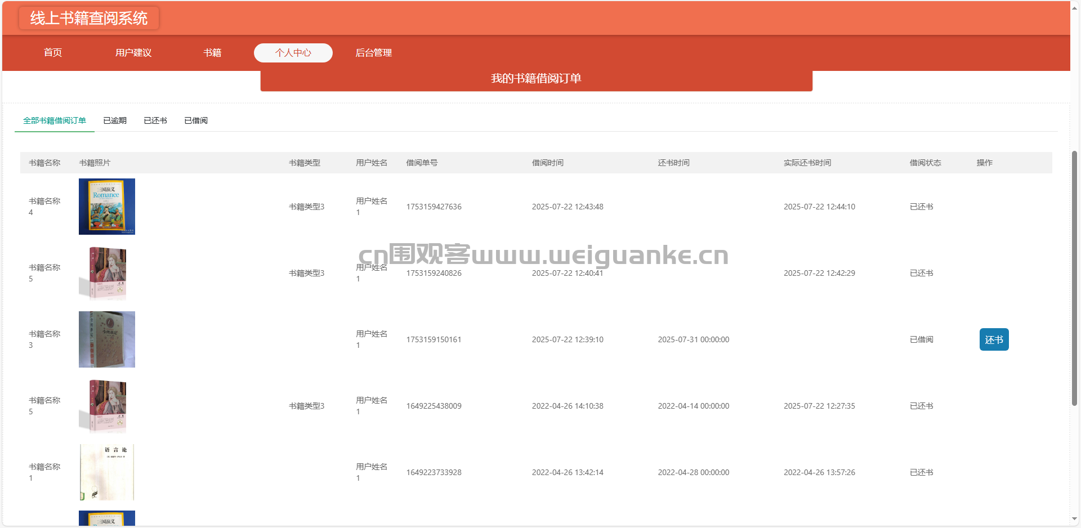
Task: Click the 借阅状态 column header
Action: tap(925, 163)
